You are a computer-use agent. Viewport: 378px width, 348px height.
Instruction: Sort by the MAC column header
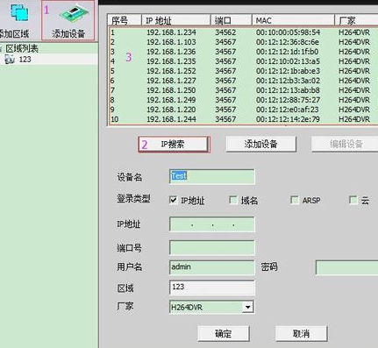tap(293, 20)
